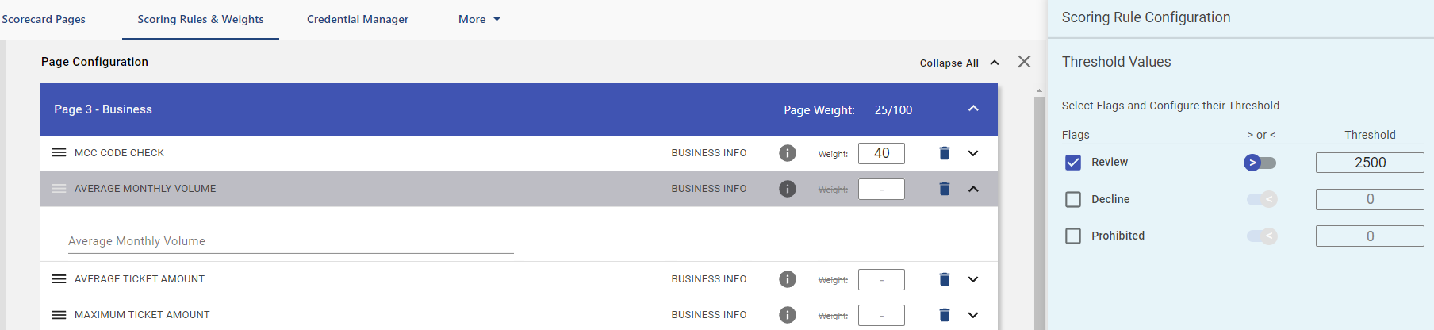Open the More dropdown menu
This screenshot has height=330, width=1434.
[479, 19]
